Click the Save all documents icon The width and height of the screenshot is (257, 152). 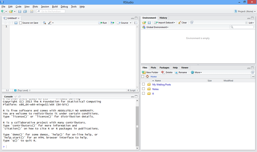(x=25, y=11)
